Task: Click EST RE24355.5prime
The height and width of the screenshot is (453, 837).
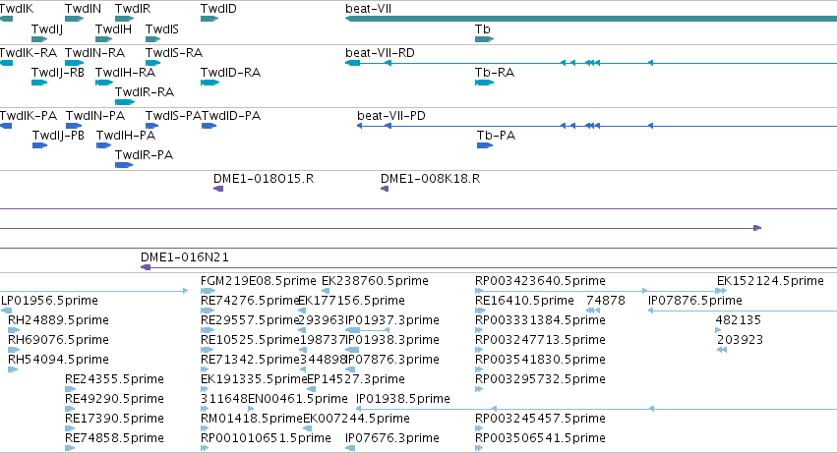Action: [114, 379]
